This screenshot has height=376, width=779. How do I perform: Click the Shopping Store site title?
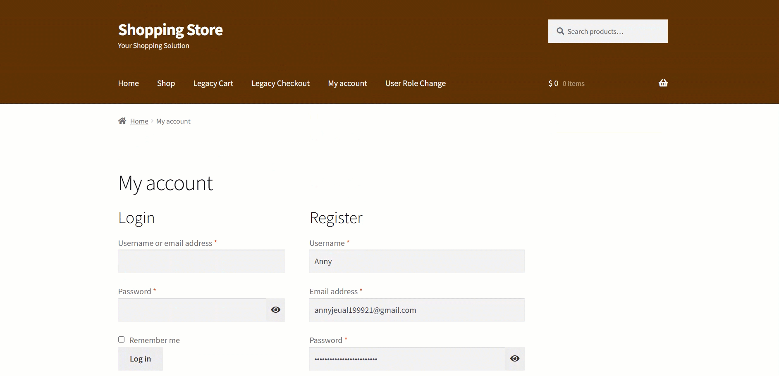point(170,30)
